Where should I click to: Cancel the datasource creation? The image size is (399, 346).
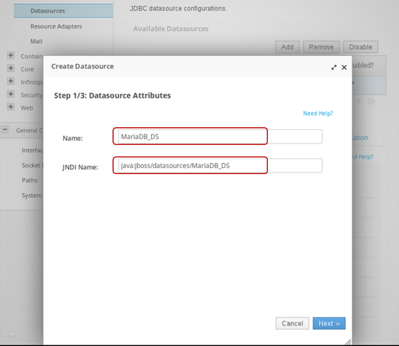tap(292, 324)
